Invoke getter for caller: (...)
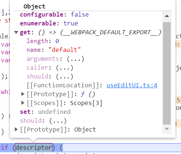This screenshot has height=154, width=181. pyautogui.click(x=64, y=68)
